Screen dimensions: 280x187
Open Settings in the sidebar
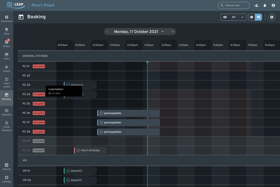[x=6, y=179]
